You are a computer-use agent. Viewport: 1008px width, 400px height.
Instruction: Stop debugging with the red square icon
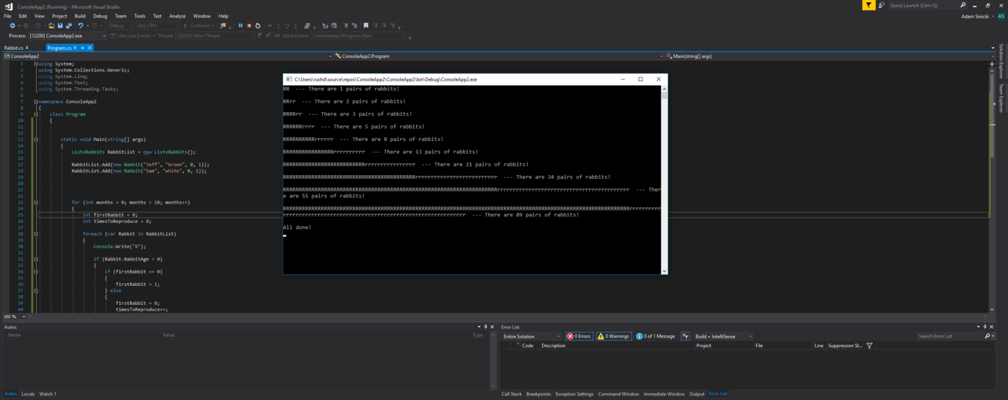pos(249,26)
